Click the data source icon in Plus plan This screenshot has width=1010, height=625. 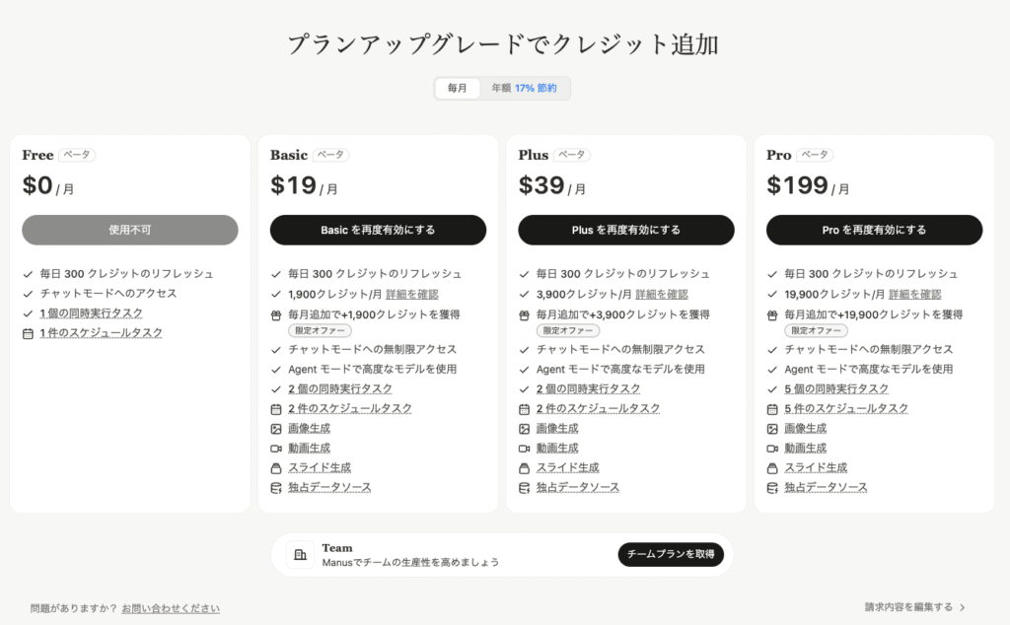525,488
